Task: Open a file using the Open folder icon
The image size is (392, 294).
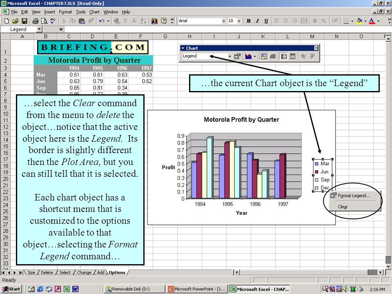Action: tap(16, 21)
